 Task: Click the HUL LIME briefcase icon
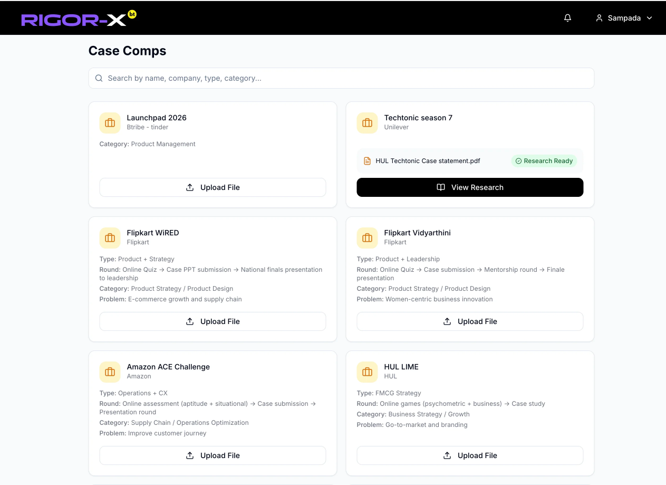click(367, 372)
